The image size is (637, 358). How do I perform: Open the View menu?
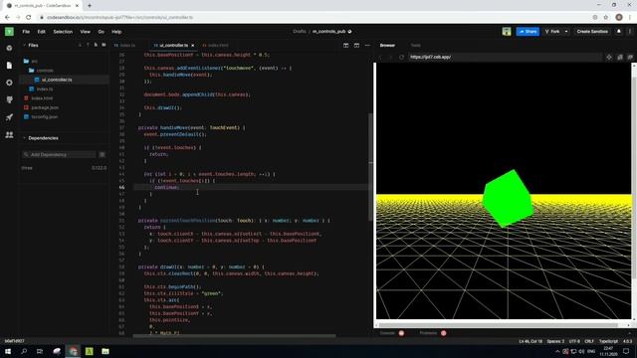(85, 32)
